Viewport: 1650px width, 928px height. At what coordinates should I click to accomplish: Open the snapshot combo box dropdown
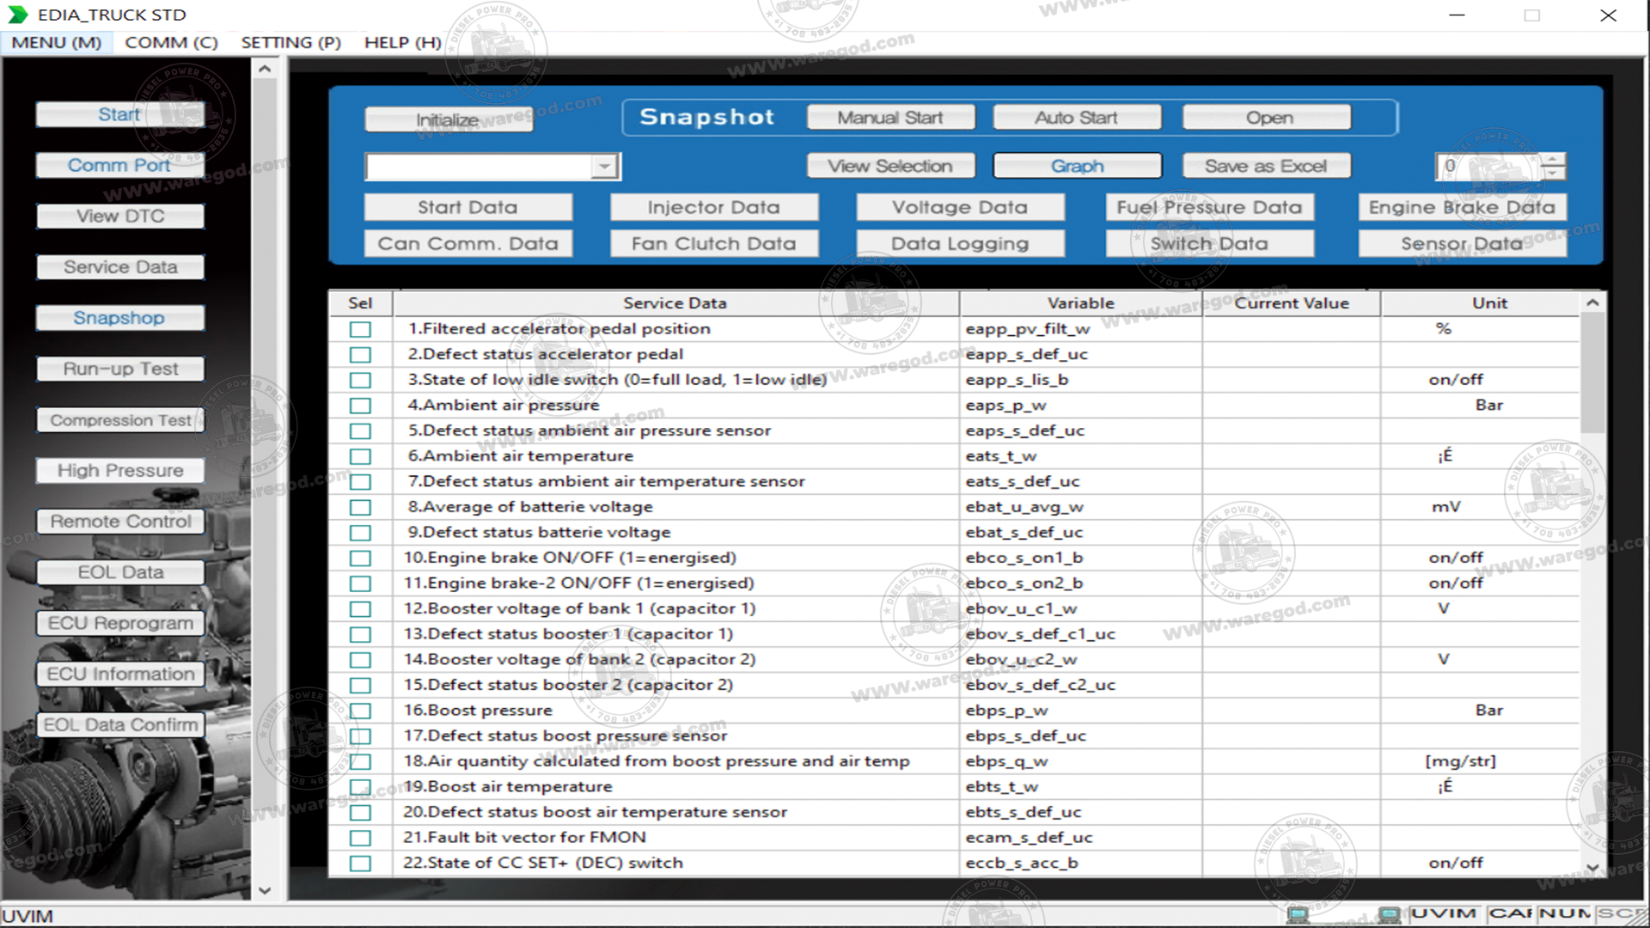(x=605, y=166)
